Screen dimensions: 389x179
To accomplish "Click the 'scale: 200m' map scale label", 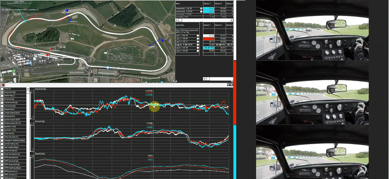I will (x=18, y=2).
